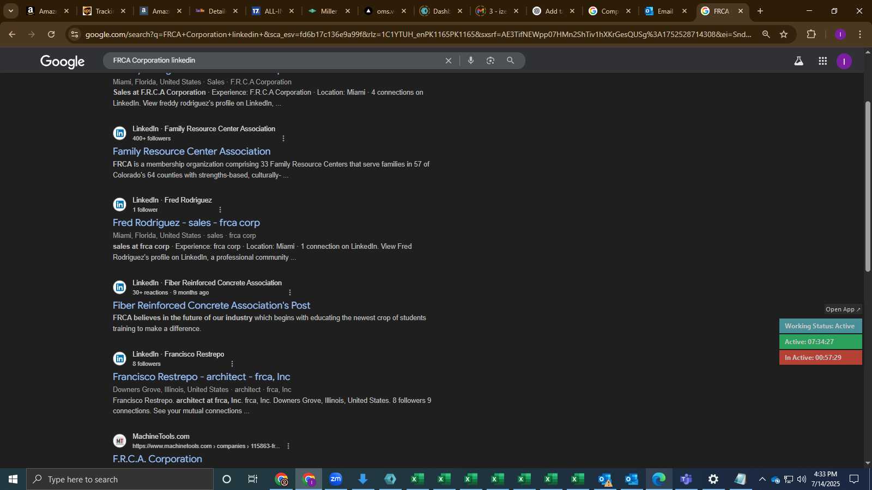Open the Windows Start menu

coord(13,479)
